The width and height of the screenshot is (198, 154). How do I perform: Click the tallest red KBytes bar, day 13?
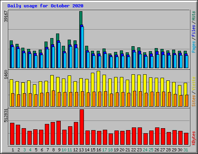point(82,127)
